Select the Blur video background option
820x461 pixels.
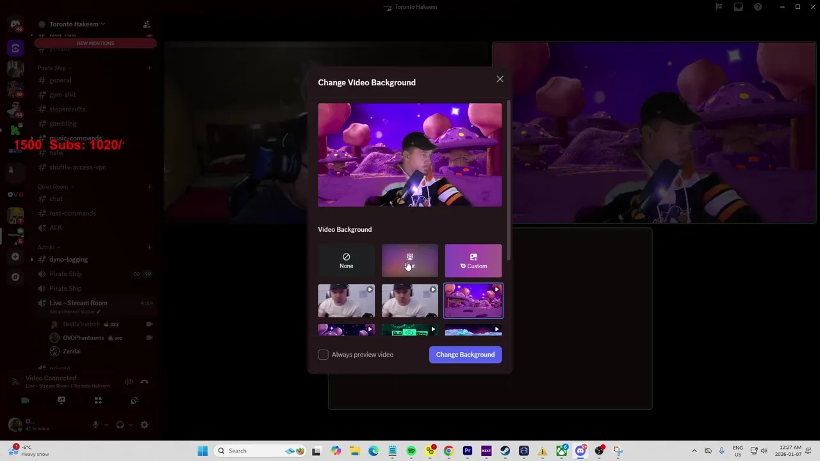click(410, 261)
